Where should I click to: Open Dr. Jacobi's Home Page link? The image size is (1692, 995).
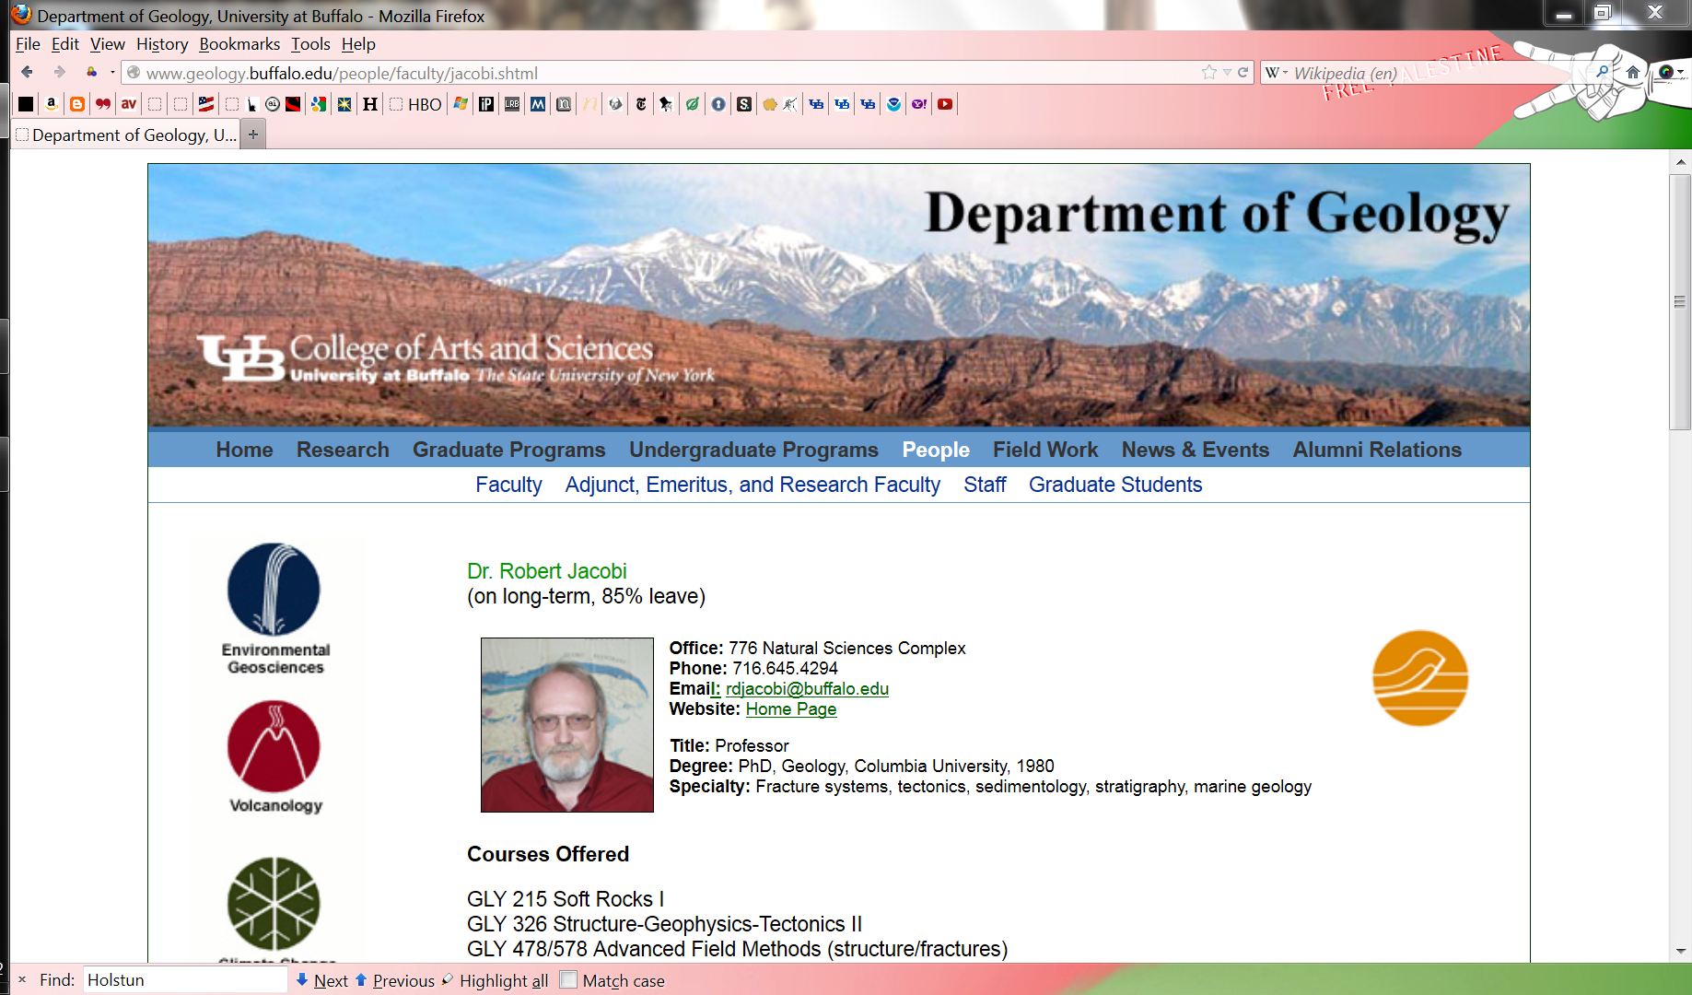point(790,708)
